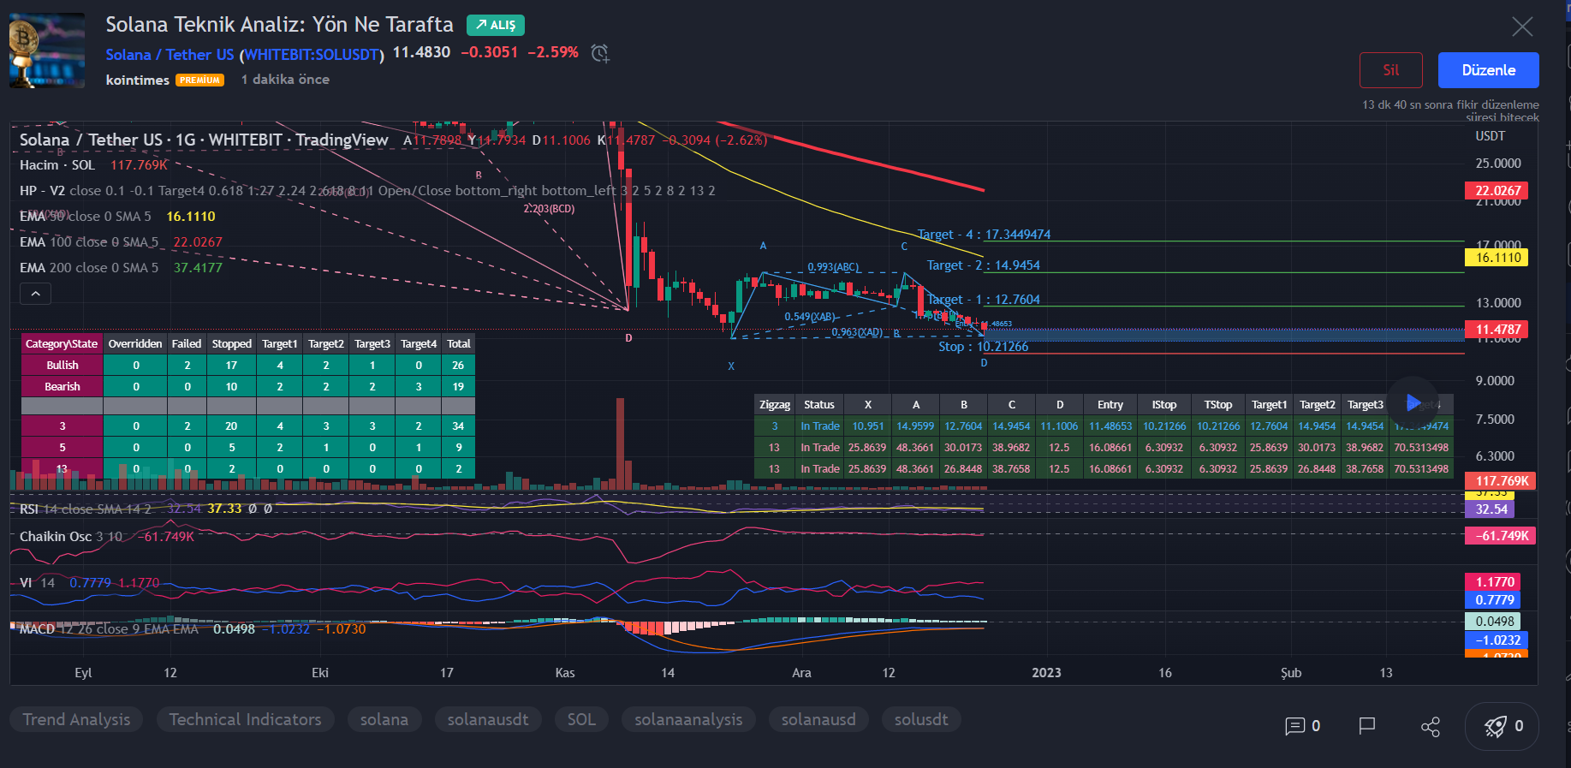
Task: Click the 117.769K volume axis label
Action: [1501, 481]
